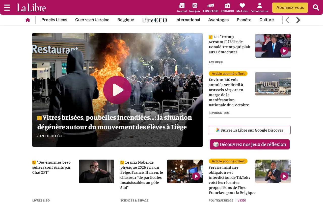Open the Theo Francken military service article
Viewport: 323px width, 202px height.
(x=232, y=180)
